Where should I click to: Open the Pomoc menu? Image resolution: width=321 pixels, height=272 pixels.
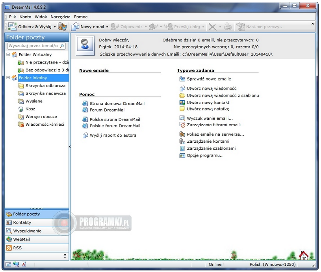coord(81,17)
